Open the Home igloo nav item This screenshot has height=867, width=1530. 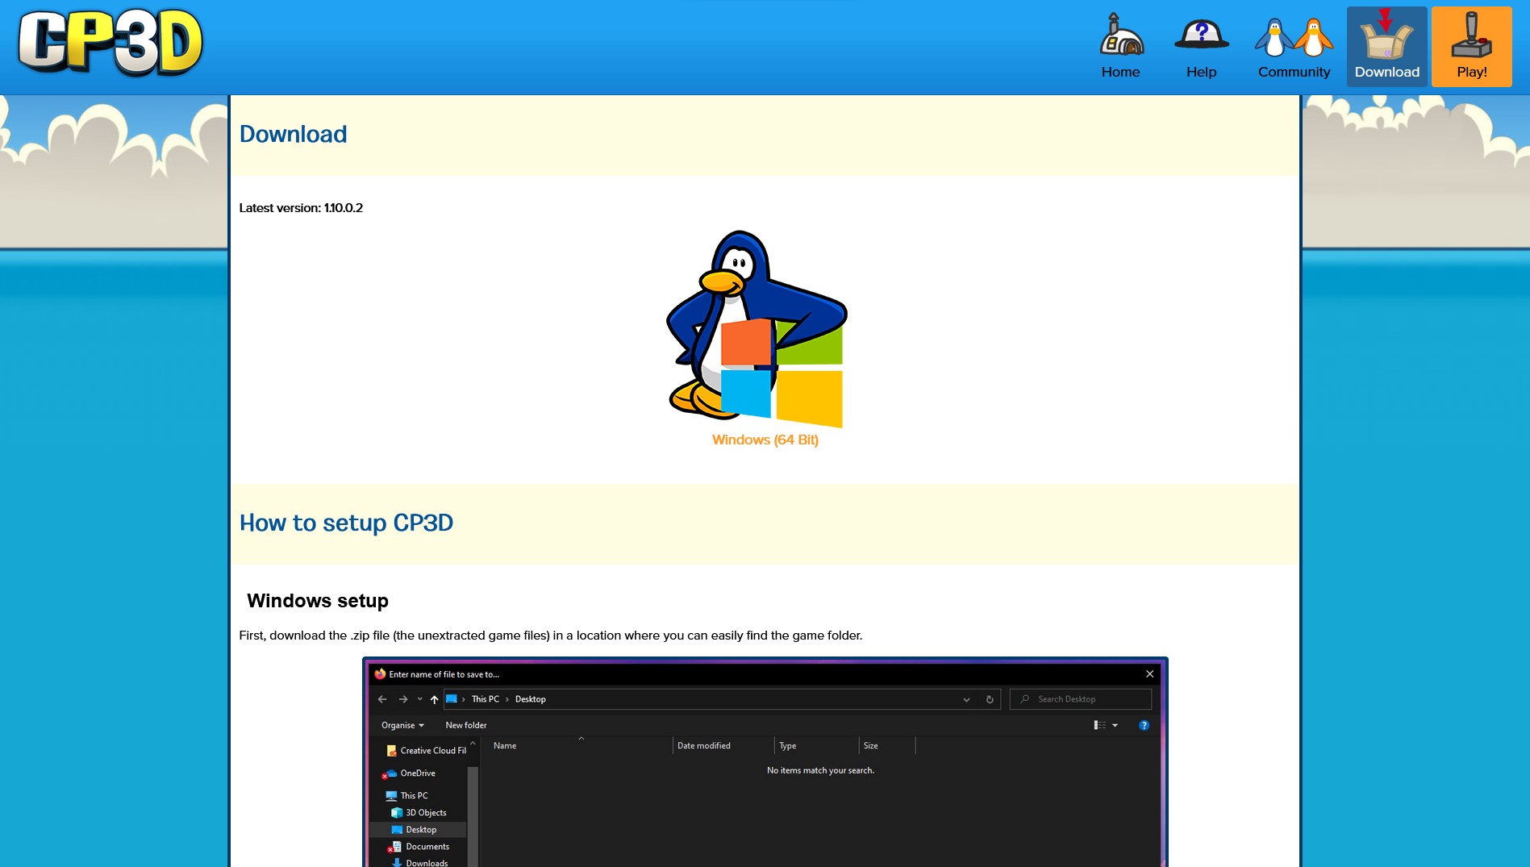[1120, 47]
